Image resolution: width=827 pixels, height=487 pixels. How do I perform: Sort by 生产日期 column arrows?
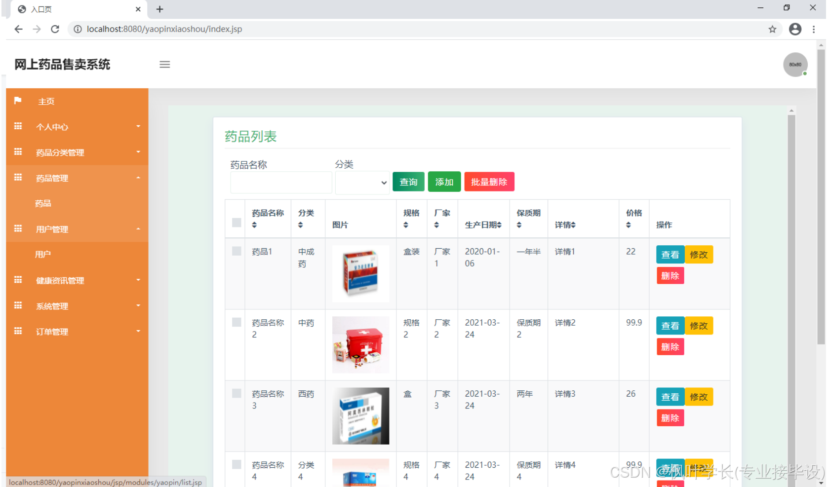[x=499, y=225]
